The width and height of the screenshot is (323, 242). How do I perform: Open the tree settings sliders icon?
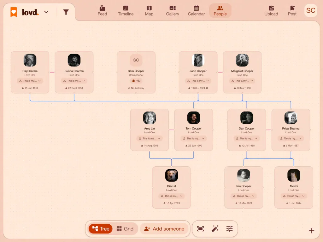coord(230,229)
